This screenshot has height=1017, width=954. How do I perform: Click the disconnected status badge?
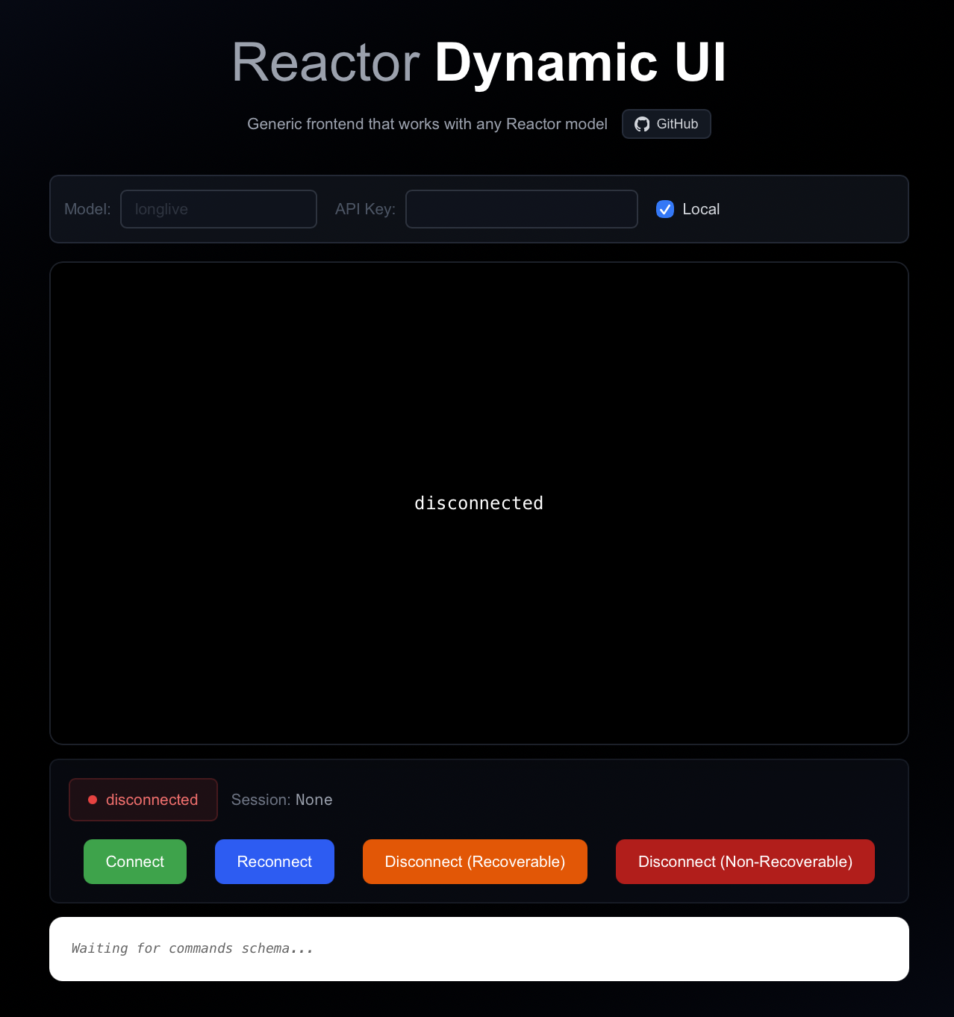[143, 799]
